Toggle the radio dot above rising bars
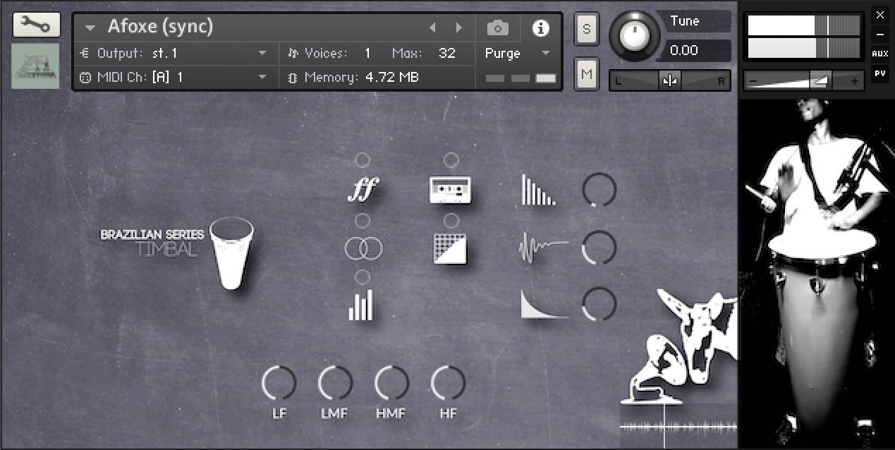Screen dimensions: 895x450 pos(363,276)
